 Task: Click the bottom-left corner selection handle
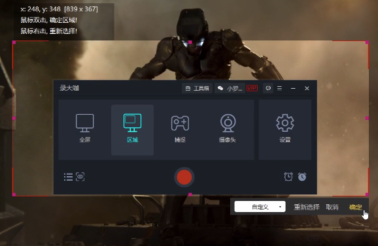pyautogui.click(x=14, y=194)
